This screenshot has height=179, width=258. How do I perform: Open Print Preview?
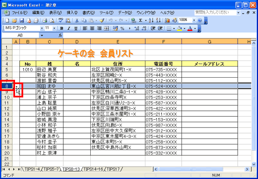(x=52, y=20)
